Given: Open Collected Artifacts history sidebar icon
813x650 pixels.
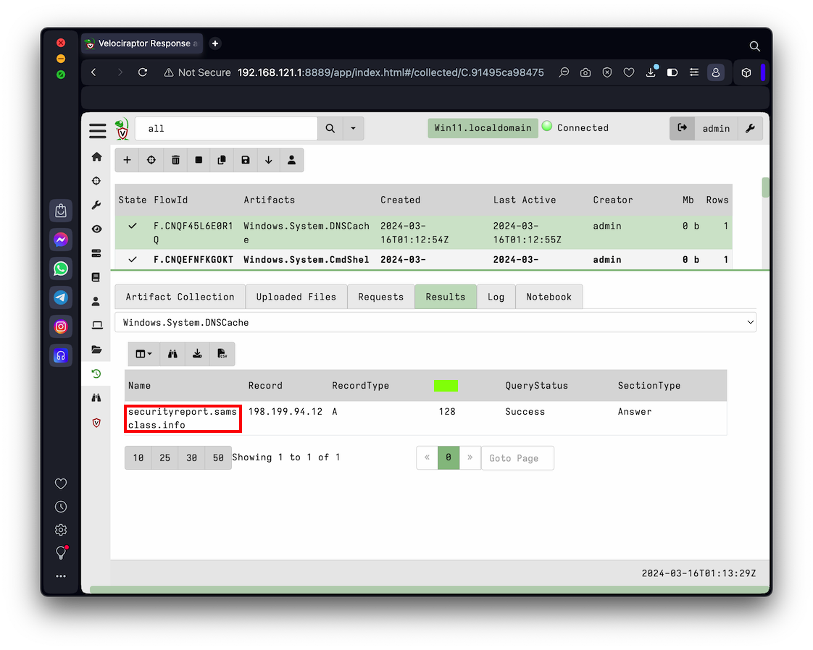Looking at the screenshot, I should pyautogui.click(x=96, y=373).
